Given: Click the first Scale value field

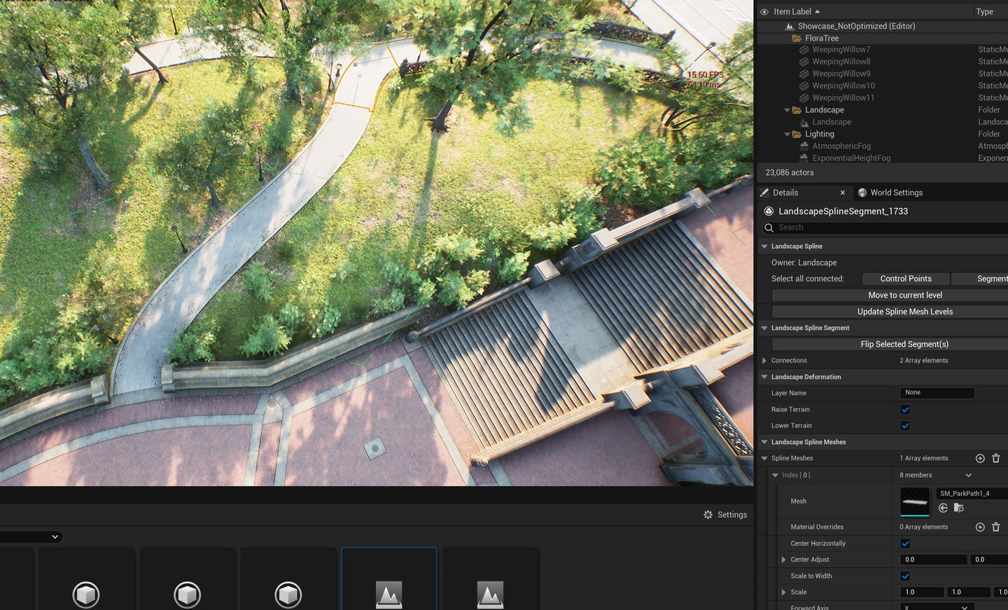Looking at the screenshot, I should (x=922, y=592).
